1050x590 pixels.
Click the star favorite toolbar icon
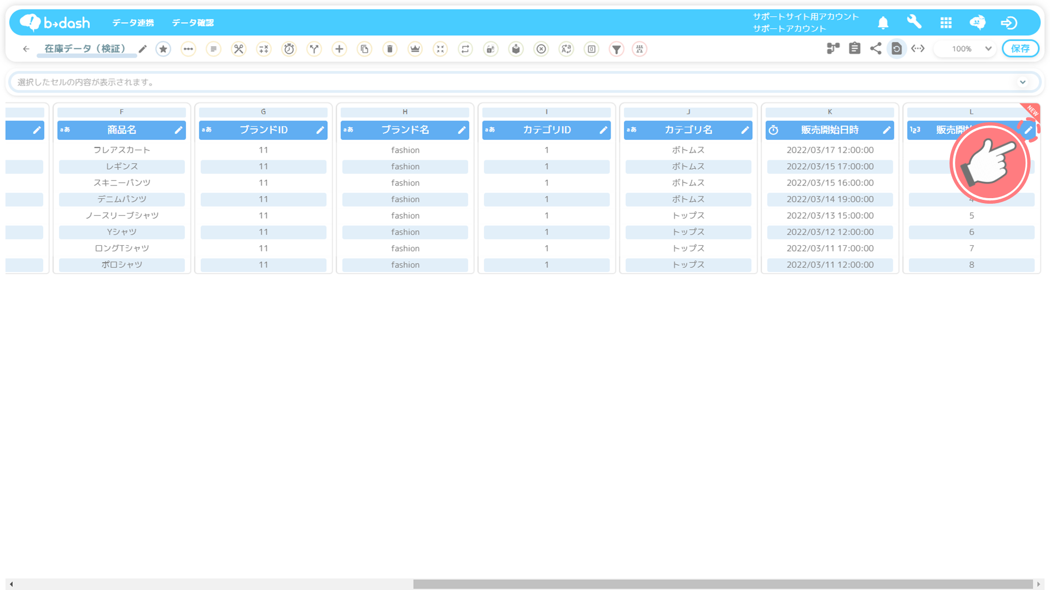[x=163, y=49]
